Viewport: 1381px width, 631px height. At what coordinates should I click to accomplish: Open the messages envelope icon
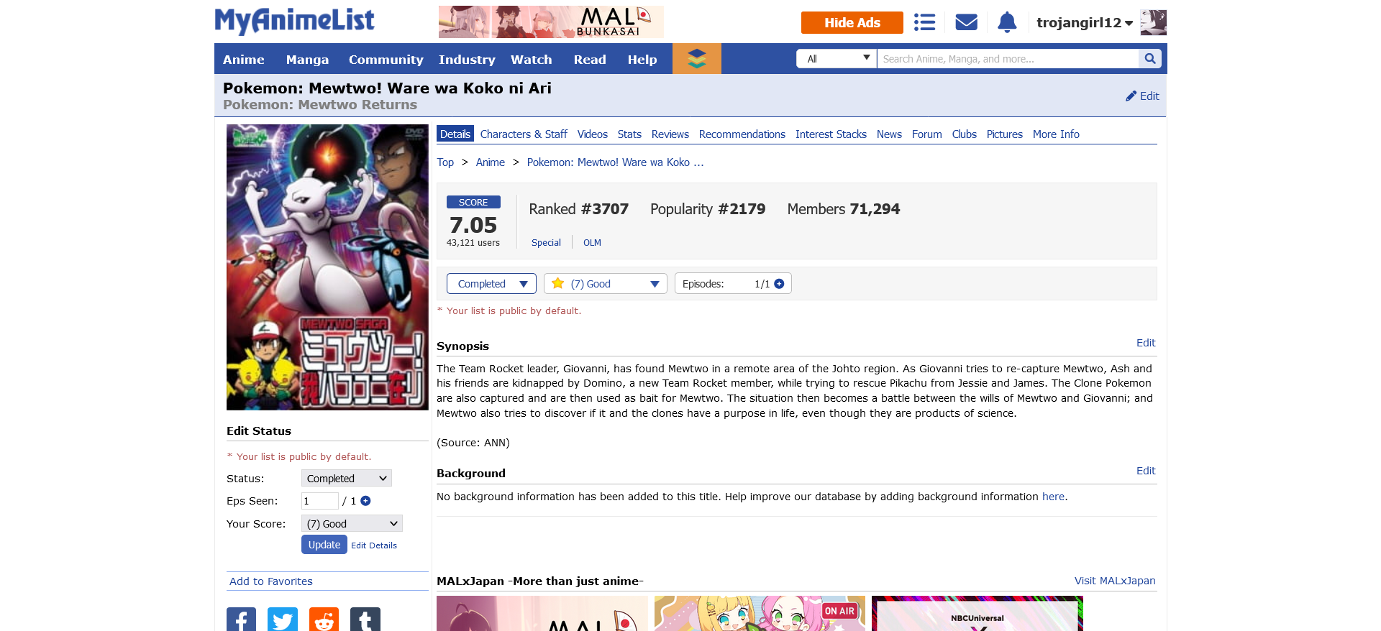(966, 22)
